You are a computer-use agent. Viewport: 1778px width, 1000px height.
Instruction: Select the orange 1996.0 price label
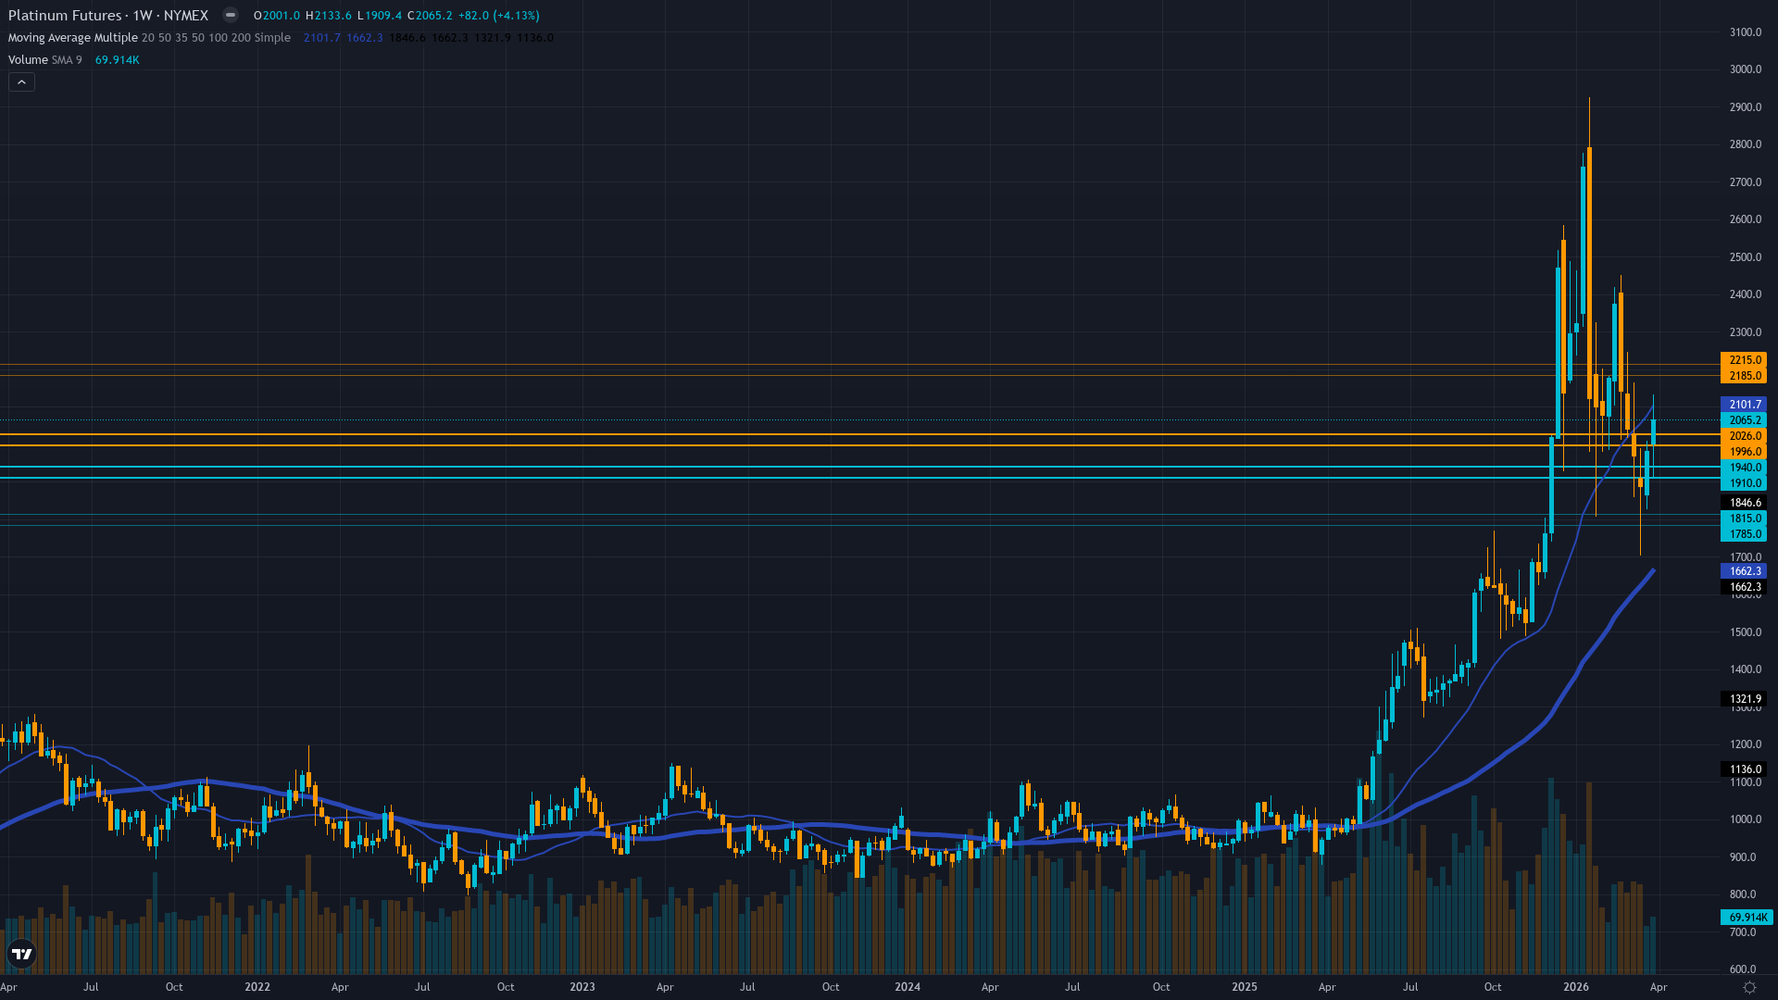[x=1744, y=452]
